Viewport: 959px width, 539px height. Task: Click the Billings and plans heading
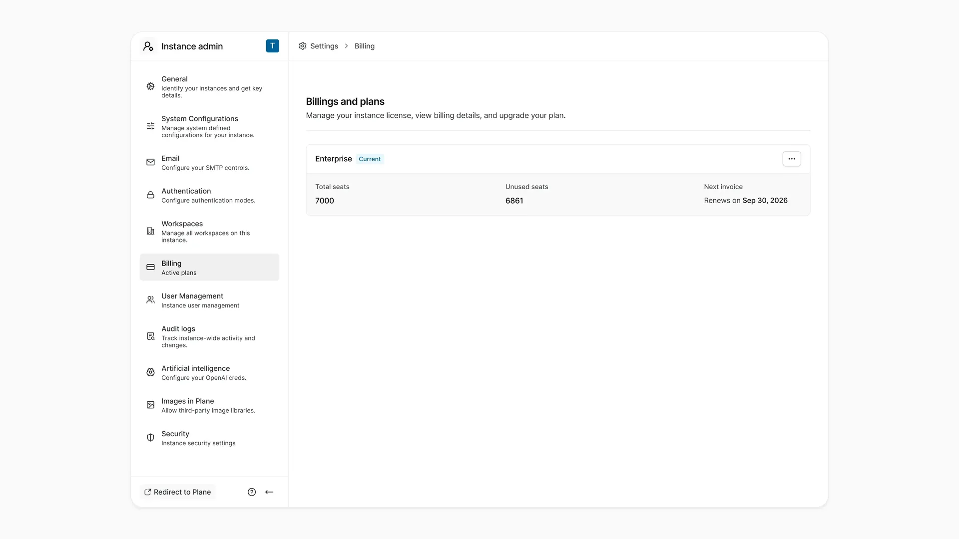pos(345,102)
